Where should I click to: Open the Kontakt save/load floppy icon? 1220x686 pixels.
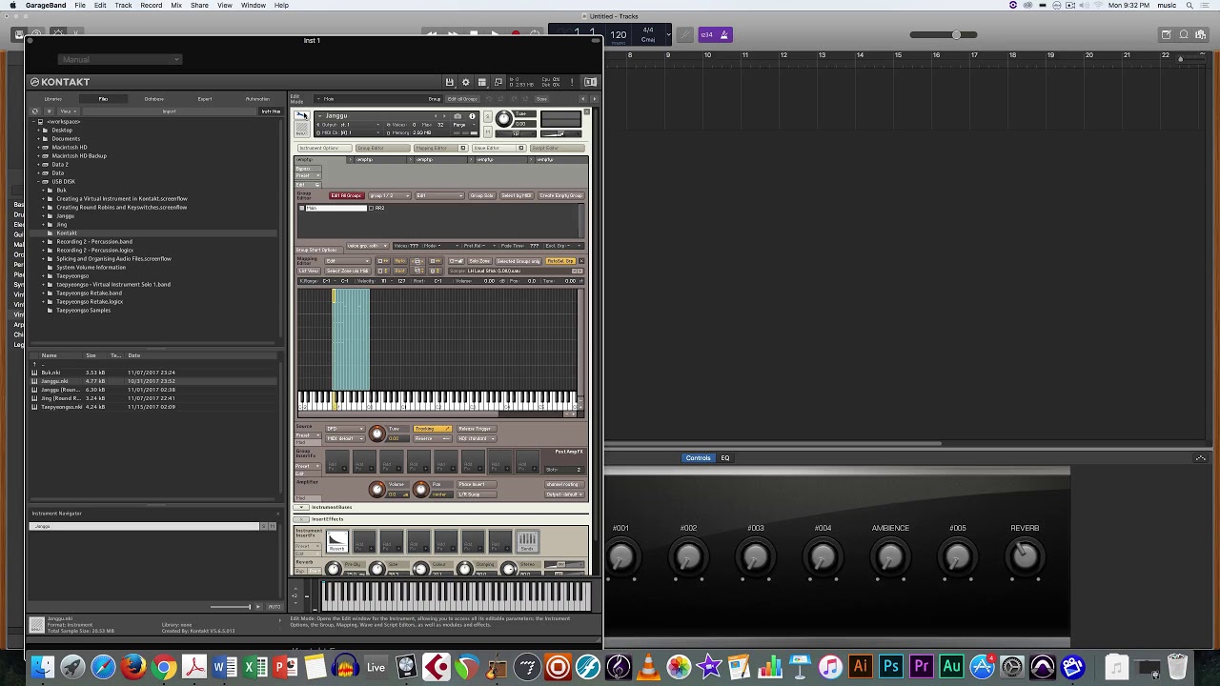point(450,82)
